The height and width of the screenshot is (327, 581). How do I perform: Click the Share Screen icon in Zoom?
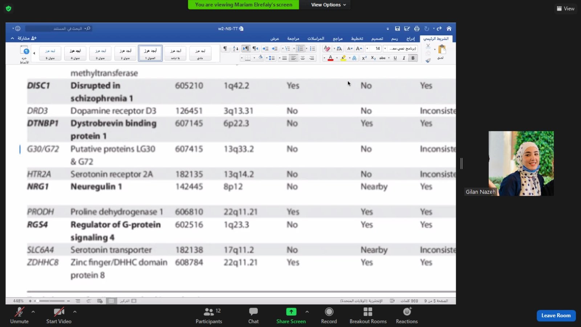pos(291,312)
